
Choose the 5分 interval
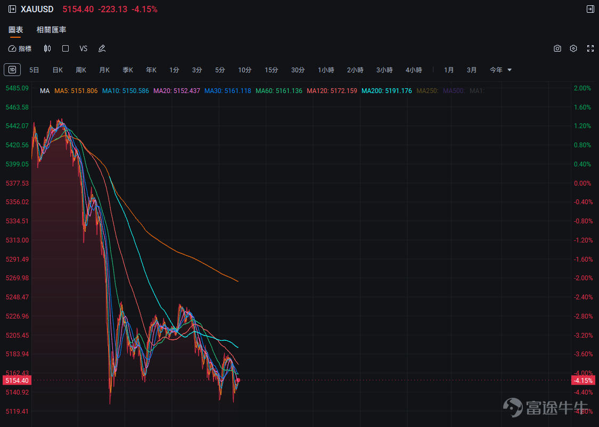(220, 70)
